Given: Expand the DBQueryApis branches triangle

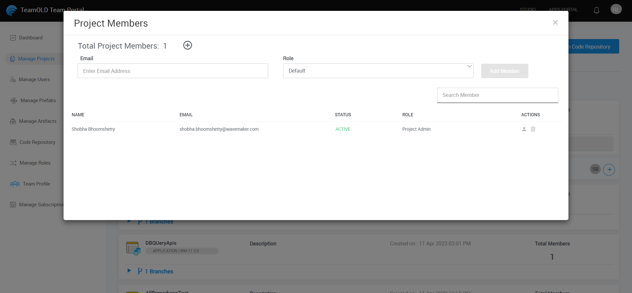Looking at the screenshot, I should click(x=129, y=271).
